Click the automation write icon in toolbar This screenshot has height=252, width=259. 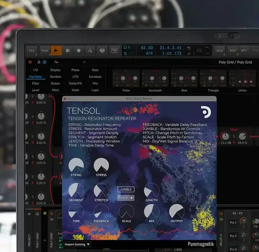90,50
